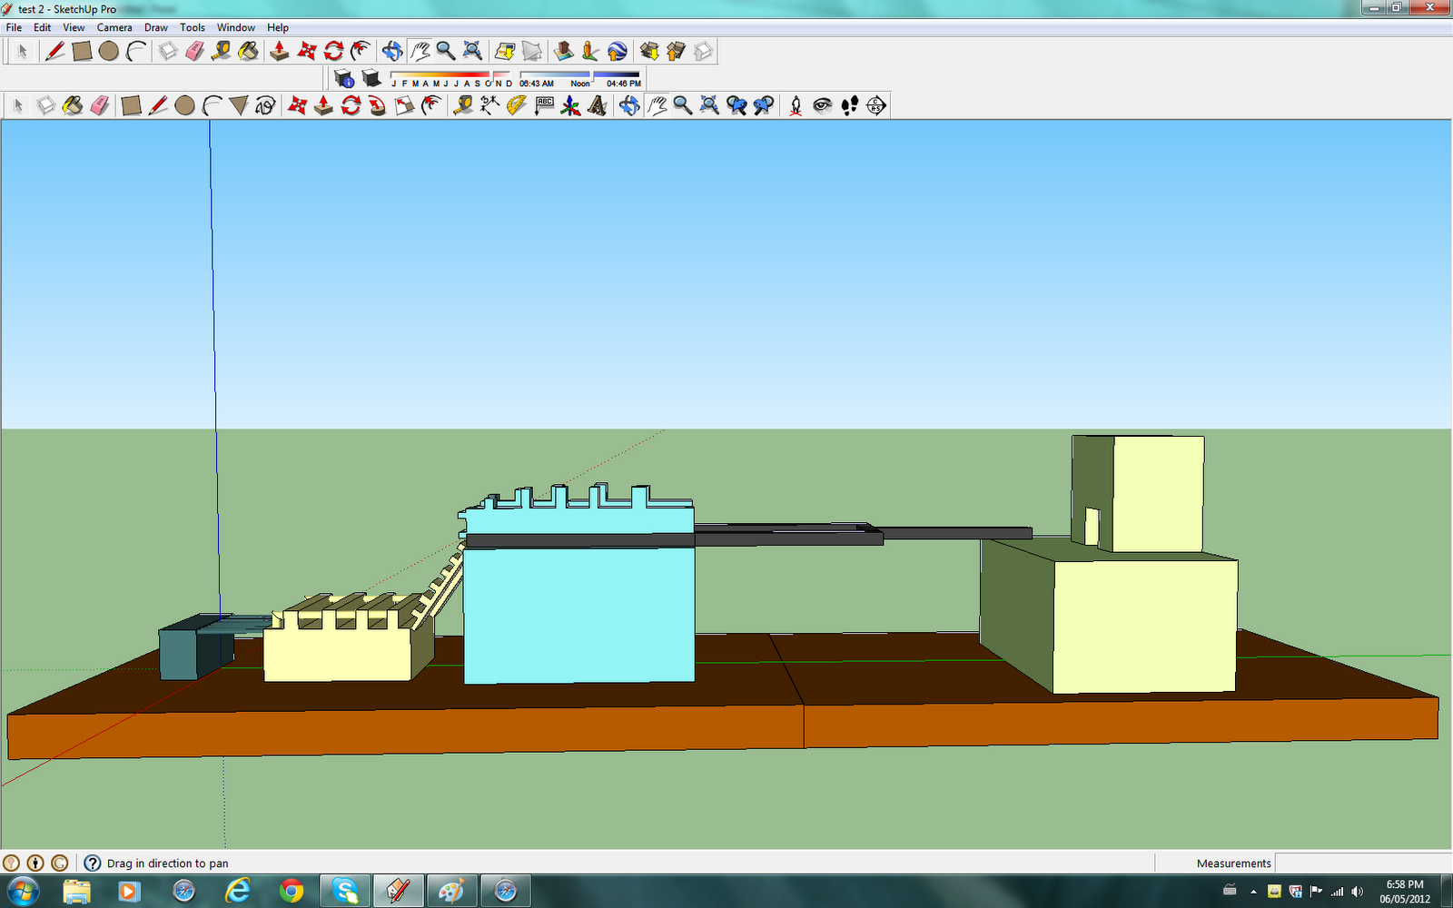Choose the 3D Text tool
Screen dimensions: 1453x908
598,106
